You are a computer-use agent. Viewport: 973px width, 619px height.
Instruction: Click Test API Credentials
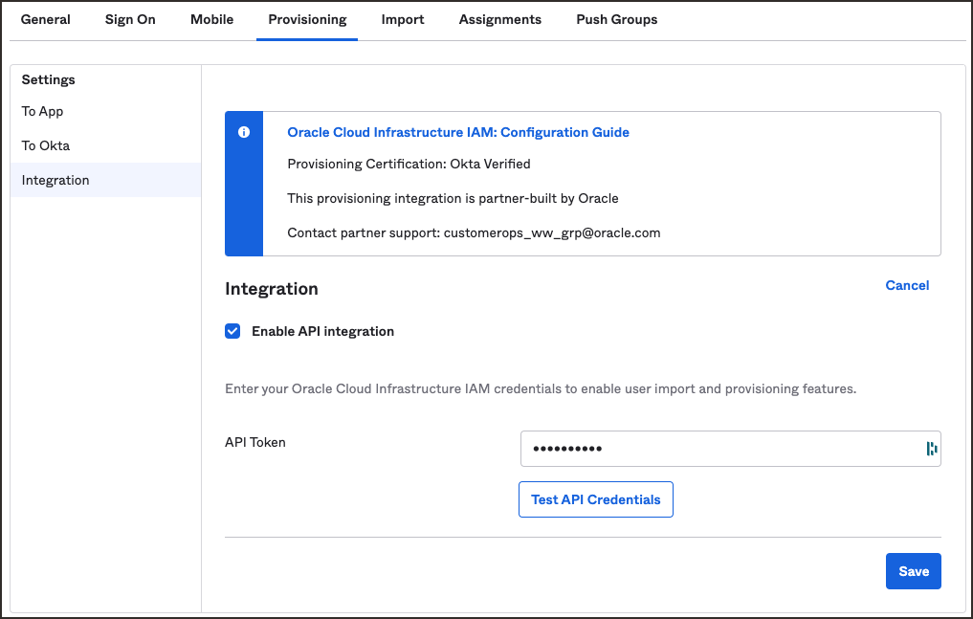[x=595, y=498]
